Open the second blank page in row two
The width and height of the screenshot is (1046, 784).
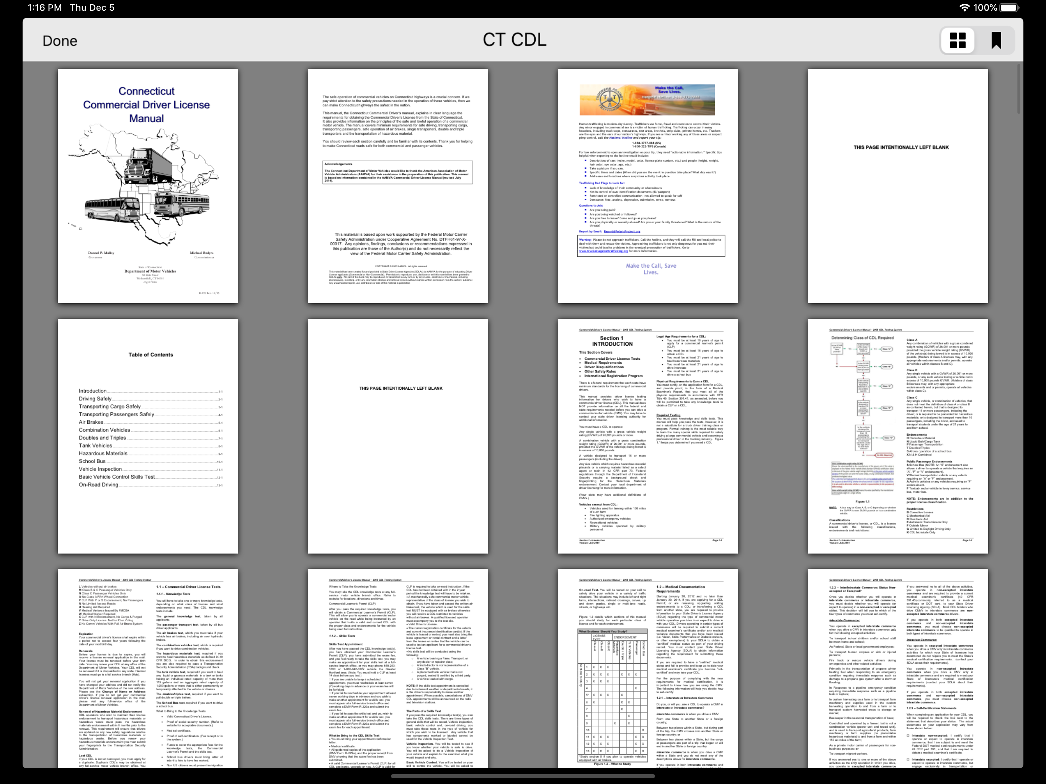pos(398,436)
